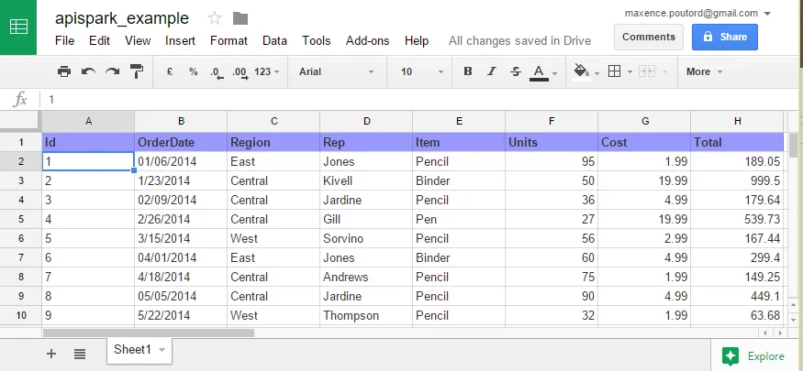The height and width of the screenshot is (371, 803).
Task: Select column D header
Action: (366, 121)
